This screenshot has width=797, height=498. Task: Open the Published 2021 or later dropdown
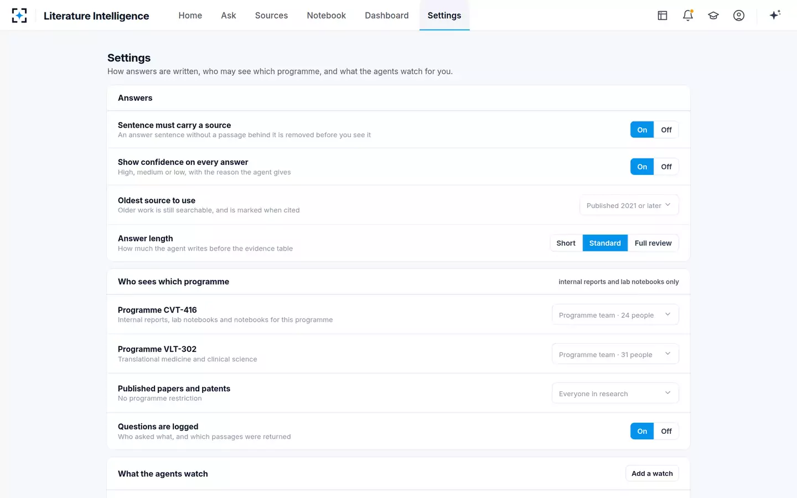(x=629, y=205)
